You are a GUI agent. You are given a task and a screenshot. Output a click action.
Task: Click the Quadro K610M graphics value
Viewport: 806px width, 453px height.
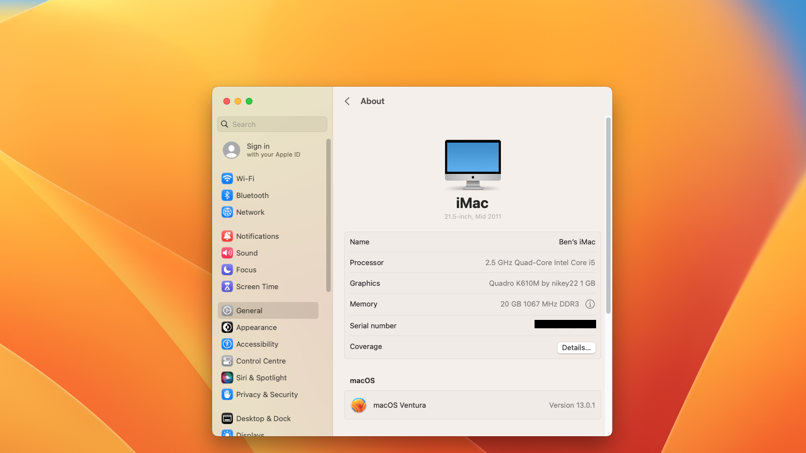coord(542,283)
